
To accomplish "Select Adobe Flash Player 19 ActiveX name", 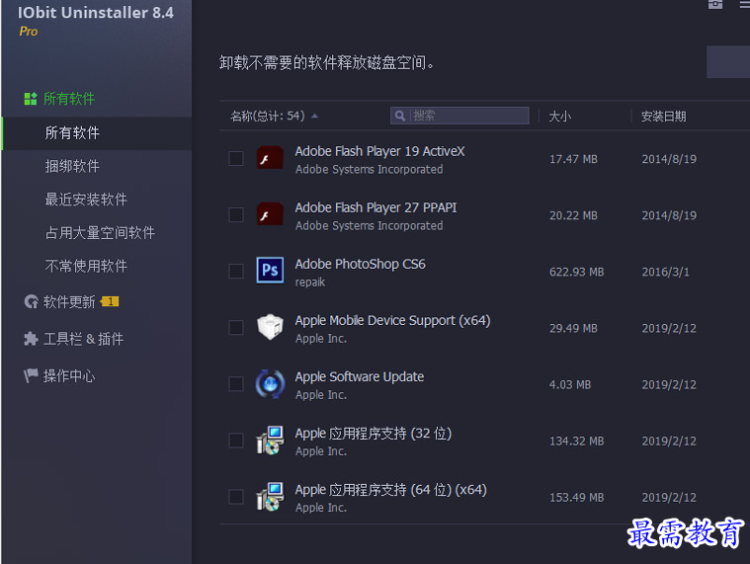I will tap(379, 151).
